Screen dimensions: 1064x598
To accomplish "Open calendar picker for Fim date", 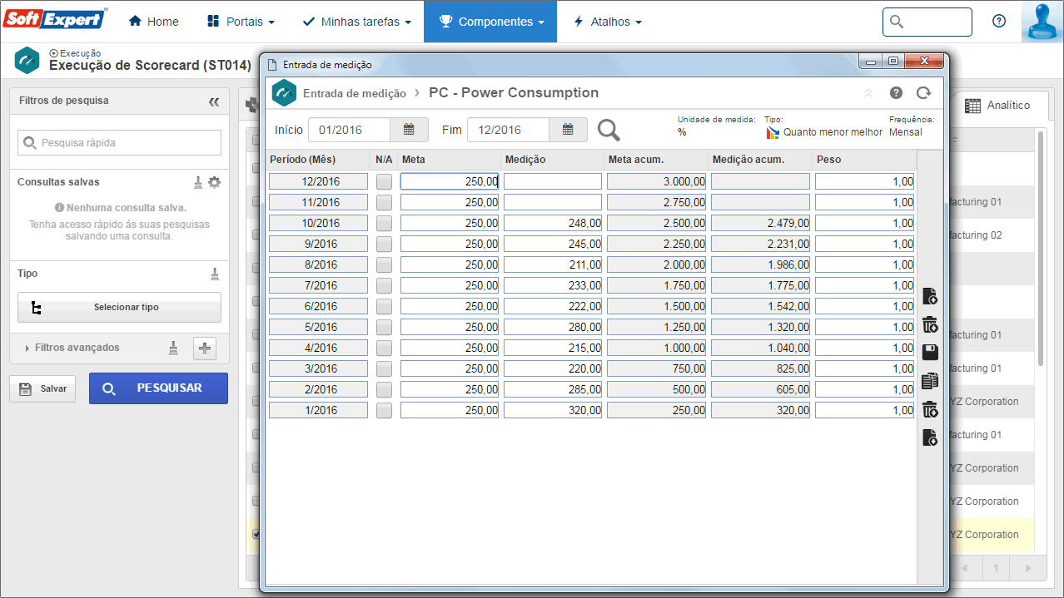I will point(568,130).
